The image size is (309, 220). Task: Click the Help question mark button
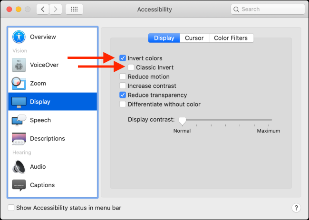point(296,208)
